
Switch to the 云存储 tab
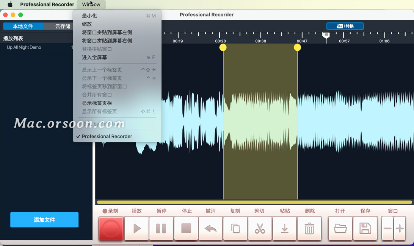coord(63,26)
